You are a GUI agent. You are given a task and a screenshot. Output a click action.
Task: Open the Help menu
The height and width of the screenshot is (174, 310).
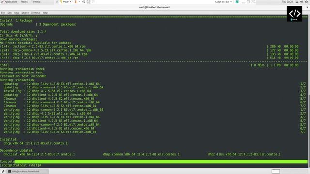(x=45, y=13)
